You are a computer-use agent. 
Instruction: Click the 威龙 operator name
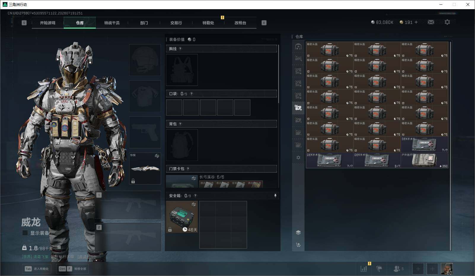point(31,222)
